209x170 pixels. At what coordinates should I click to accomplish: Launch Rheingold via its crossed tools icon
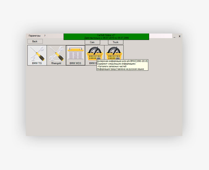click(56, 53)
